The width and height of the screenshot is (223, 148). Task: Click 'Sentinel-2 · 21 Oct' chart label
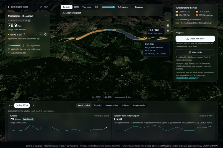102,116
